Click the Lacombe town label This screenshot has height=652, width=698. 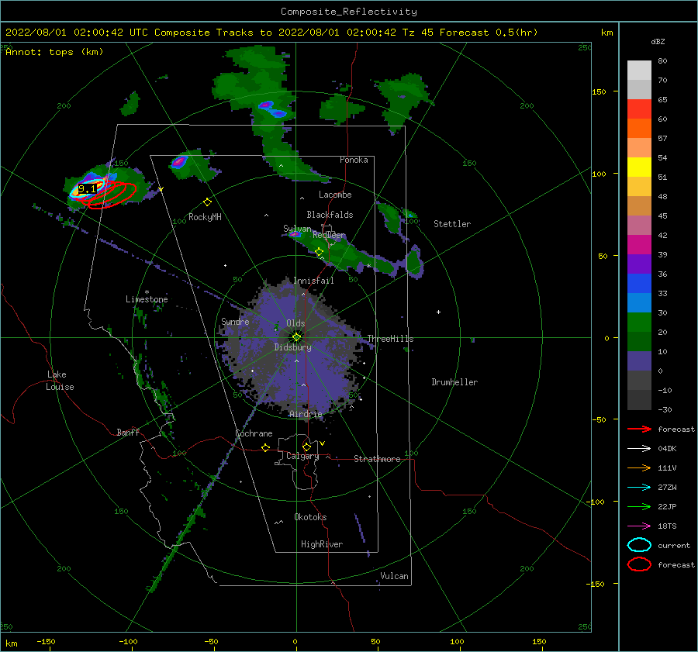[335, 195]
